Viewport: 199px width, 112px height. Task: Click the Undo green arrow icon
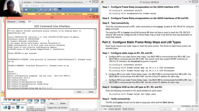coord(31,10)
